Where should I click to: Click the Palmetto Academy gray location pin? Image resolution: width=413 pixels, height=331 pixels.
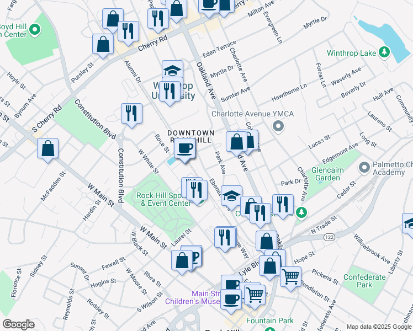364,168
